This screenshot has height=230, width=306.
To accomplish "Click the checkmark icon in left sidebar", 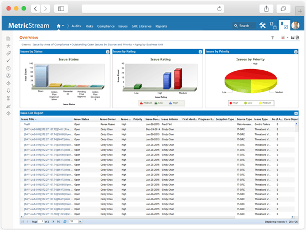I will coord(8,61).
